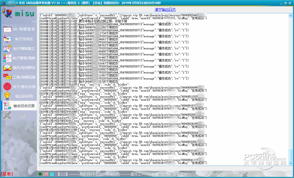This screenshot has width=294, height=178.
Task: Click the vertical scrollbar thumb of the log
Action: 290,155
